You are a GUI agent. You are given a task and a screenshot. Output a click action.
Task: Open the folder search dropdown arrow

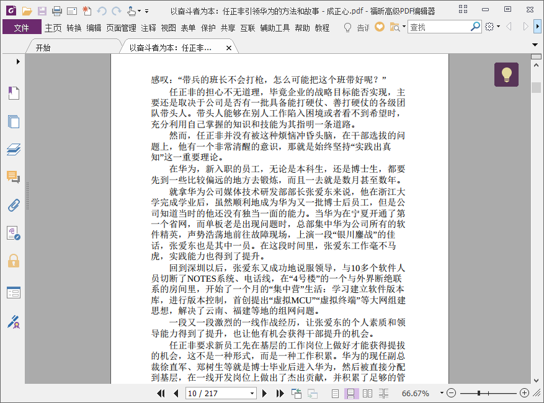[404, 27]
